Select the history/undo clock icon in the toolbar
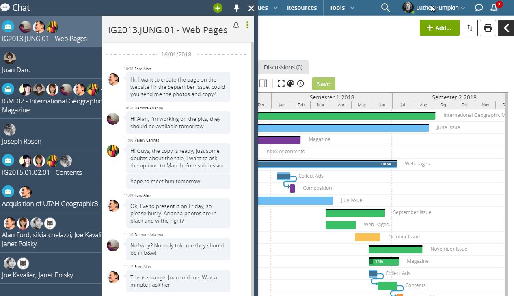Image resolution: width=514 pixels, height=296 pixels. coord(300,84)
